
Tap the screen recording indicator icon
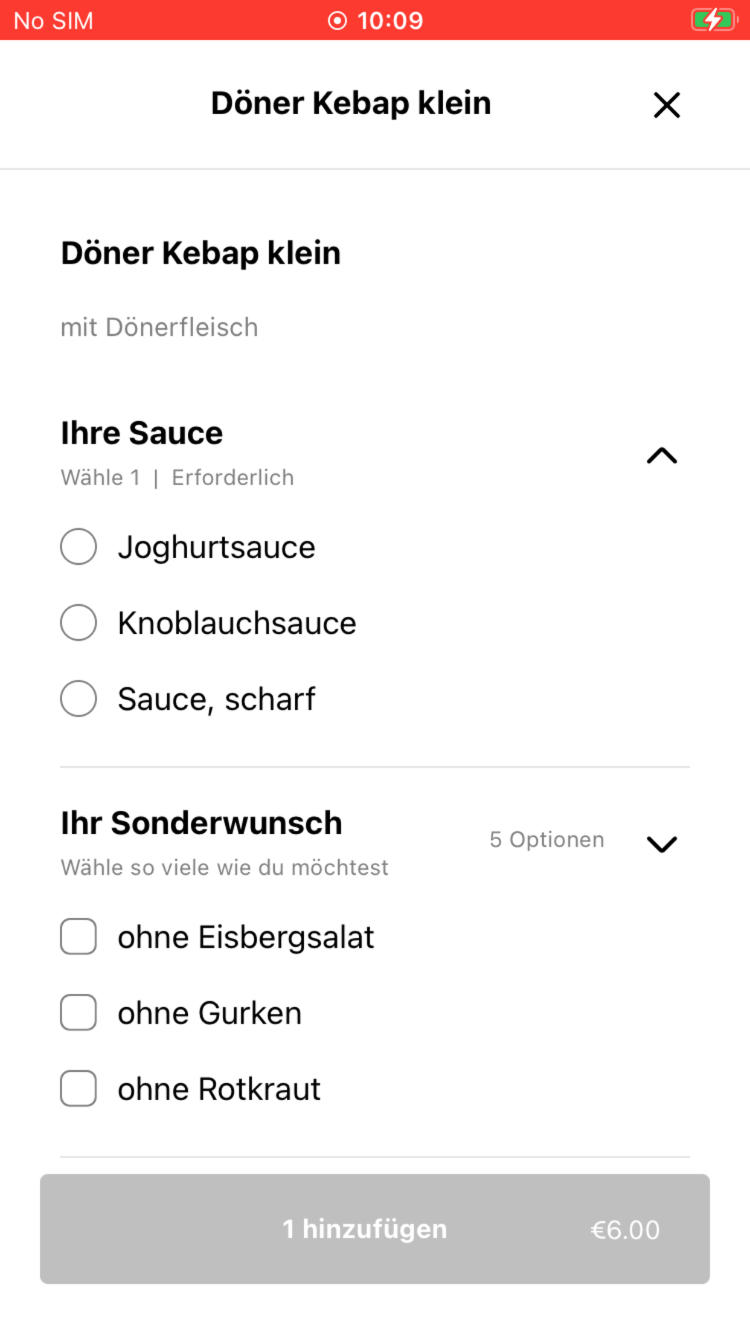coord(337,21)
